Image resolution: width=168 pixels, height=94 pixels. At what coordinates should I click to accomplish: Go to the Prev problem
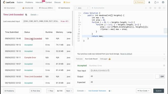point(50,91)
